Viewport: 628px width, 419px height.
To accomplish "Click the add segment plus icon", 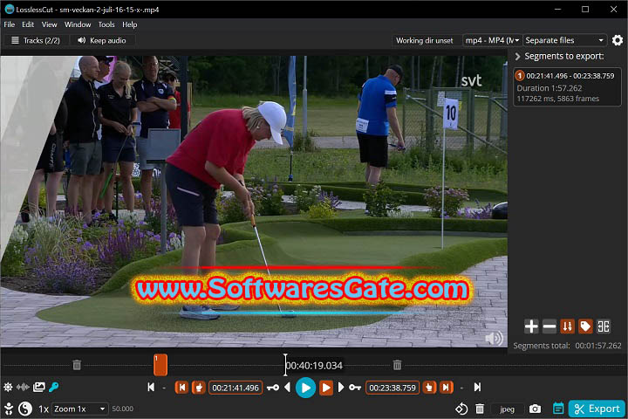I will click(531, 326).
